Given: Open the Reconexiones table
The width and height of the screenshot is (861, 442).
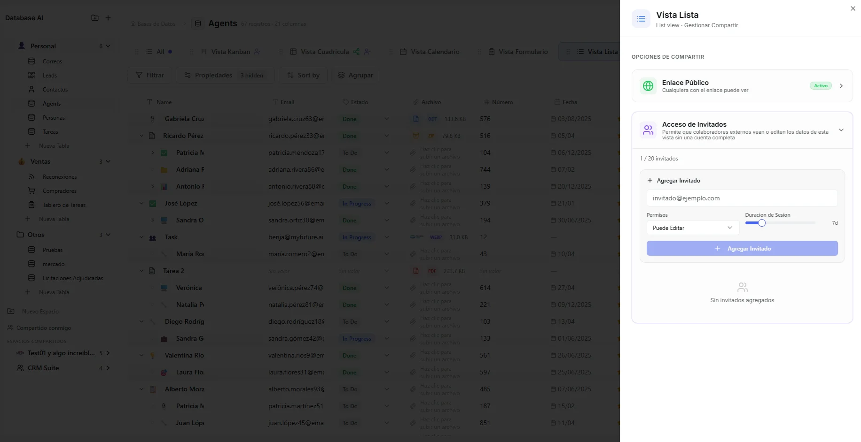Looking at the screenshot, I should pyautogui.click(x=60, y=177).
